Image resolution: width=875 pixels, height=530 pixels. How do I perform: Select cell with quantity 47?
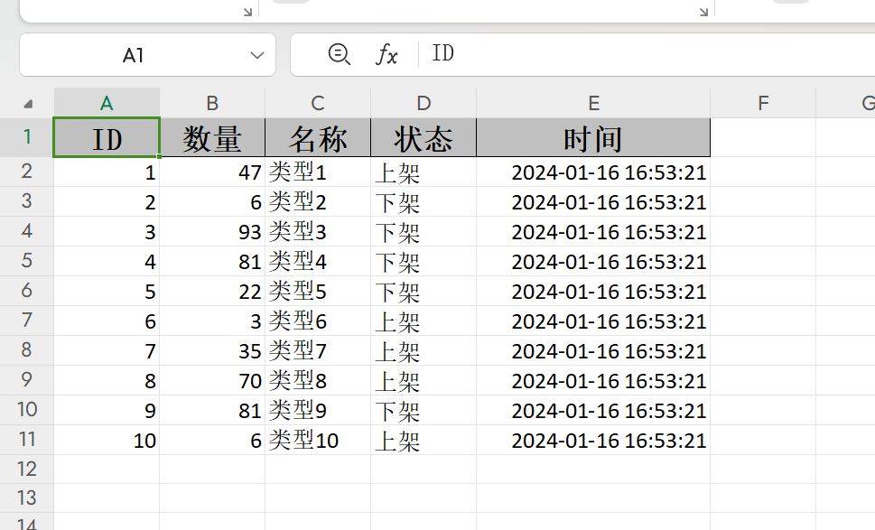[212, 172]
